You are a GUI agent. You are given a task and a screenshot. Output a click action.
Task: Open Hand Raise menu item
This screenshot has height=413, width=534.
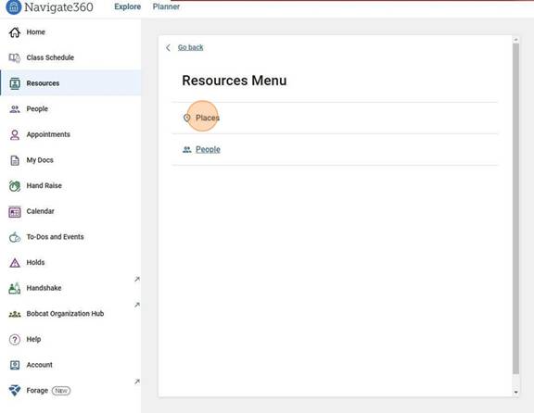[x=70, y=186]
